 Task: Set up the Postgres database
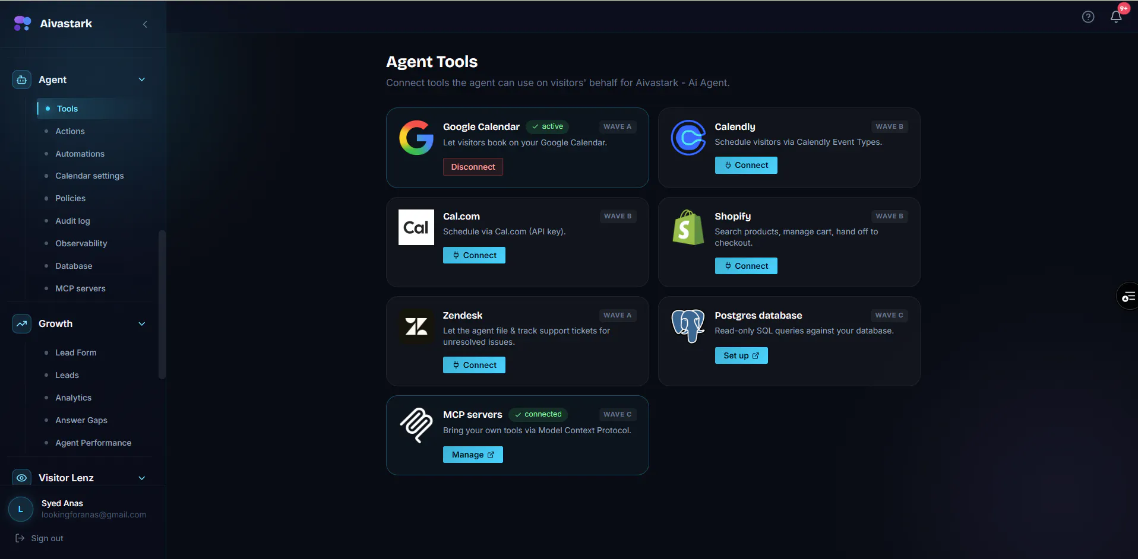pos(741,355)
